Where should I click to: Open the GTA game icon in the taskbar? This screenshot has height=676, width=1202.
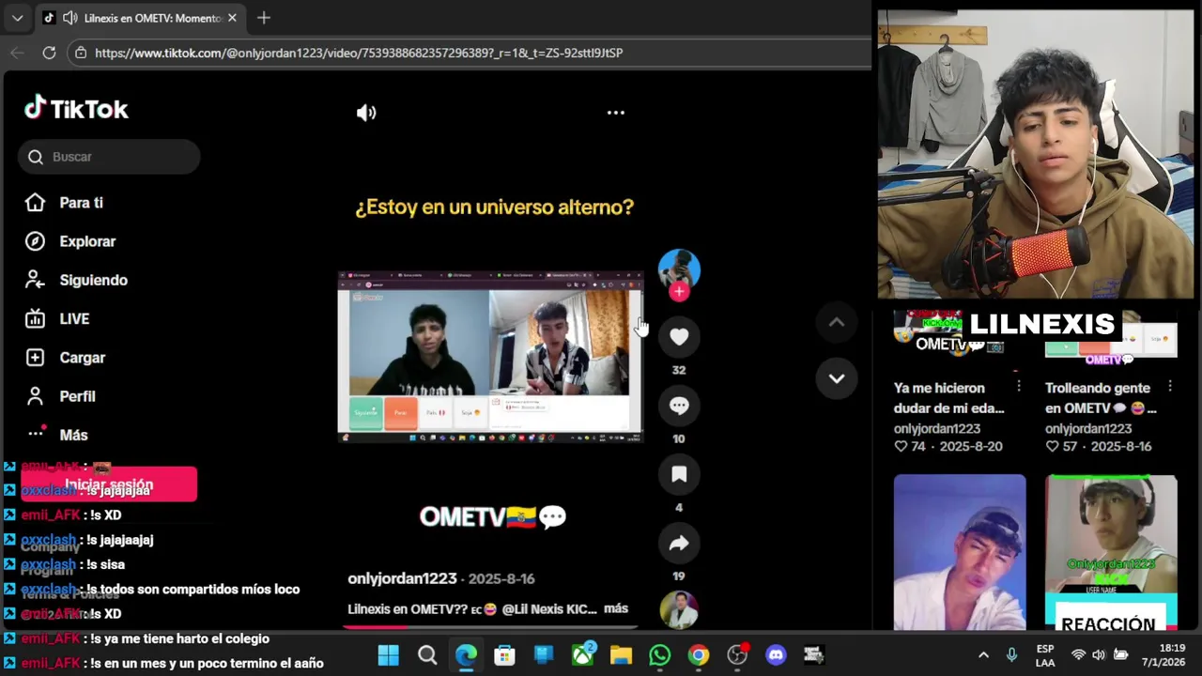(x=814, y=655)
